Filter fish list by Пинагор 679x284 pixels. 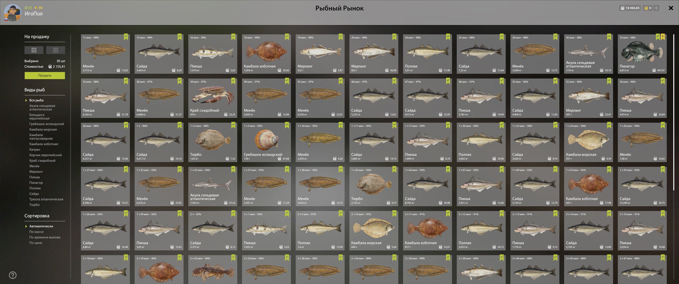point(36,183)
